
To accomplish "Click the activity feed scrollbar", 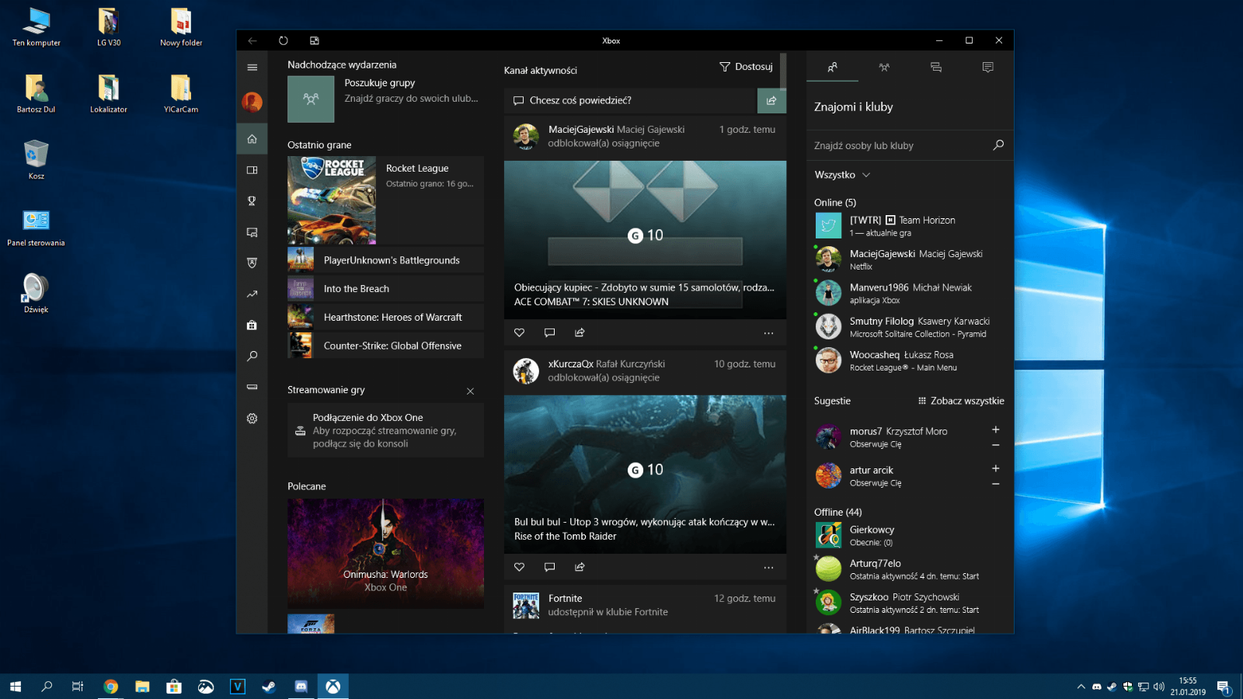I will [784, 71].
